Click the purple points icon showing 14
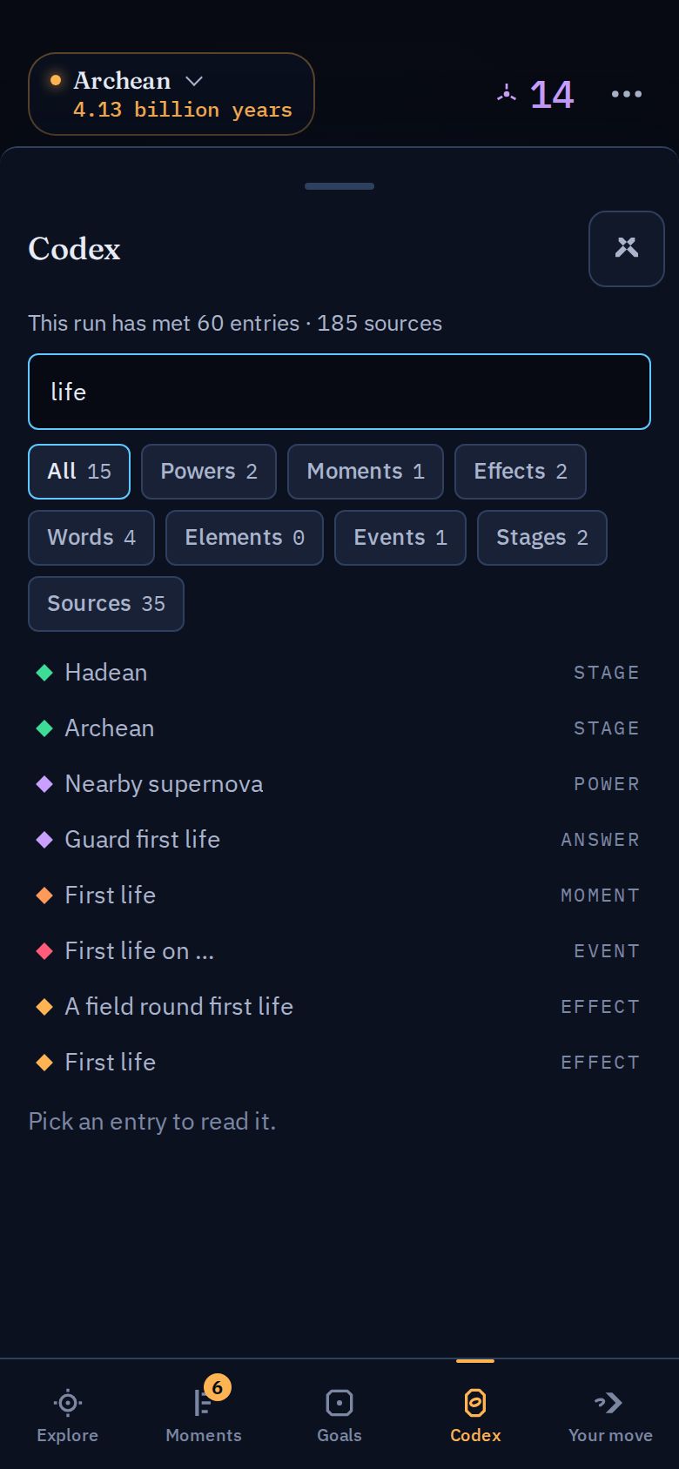The image size is (679, 1469). point(507,93)
